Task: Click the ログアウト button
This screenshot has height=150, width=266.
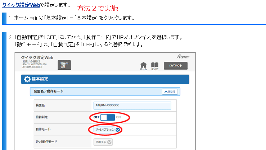Action: [x=176, y=65]
